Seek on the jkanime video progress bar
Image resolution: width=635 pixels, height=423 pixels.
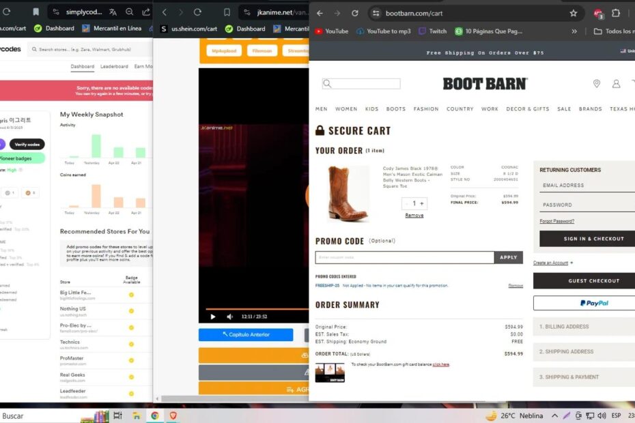257,309
